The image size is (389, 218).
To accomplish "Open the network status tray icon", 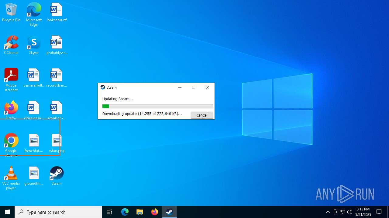I will 343,212.
